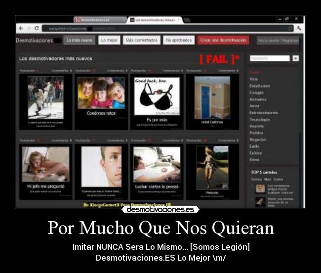The image size is (321, 273).
Task: Switch to the first Desmotivaciones.es tab
Action: [100, 20]
